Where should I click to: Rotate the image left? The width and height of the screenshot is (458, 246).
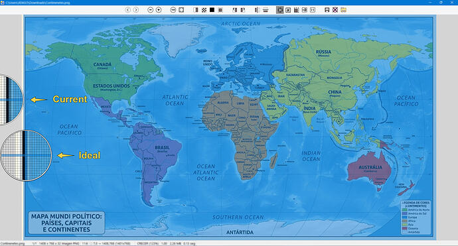[x=234, y=10]
